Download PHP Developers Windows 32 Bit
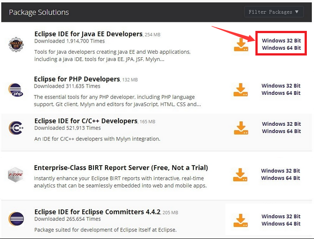Screen dimensions: 314x239 coord(281,86)
